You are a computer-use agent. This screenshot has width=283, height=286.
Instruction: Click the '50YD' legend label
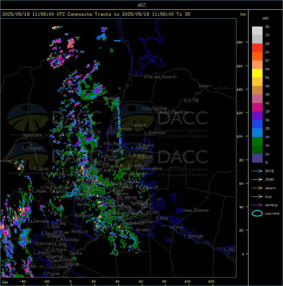(269, 171)
